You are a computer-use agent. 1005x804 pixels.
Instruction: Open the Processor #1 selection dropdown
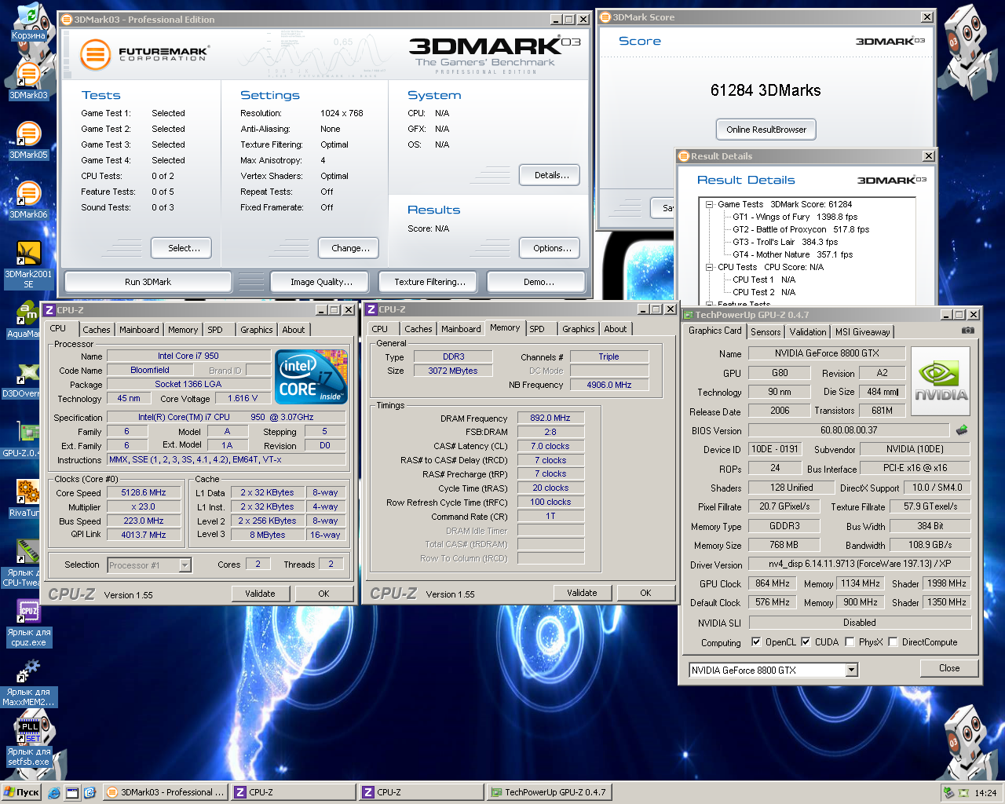coord(185,565)
